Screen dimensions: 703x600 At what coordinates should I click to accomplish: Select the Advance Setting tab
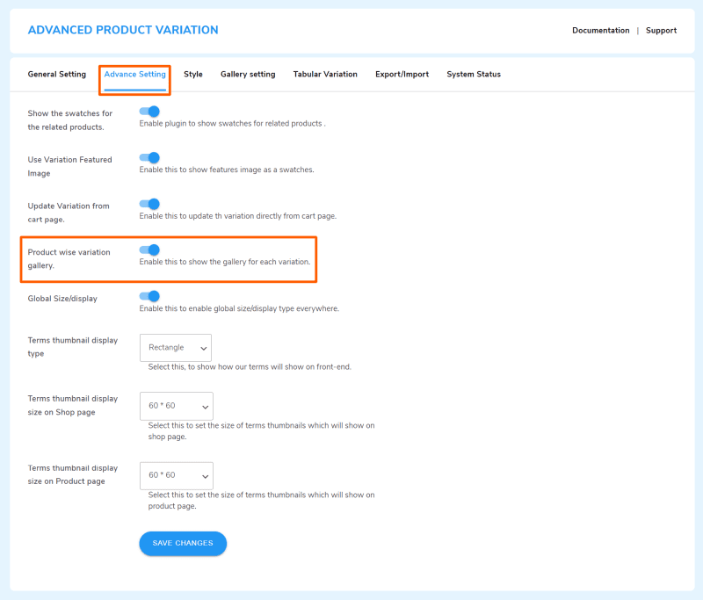click(134, 75)
